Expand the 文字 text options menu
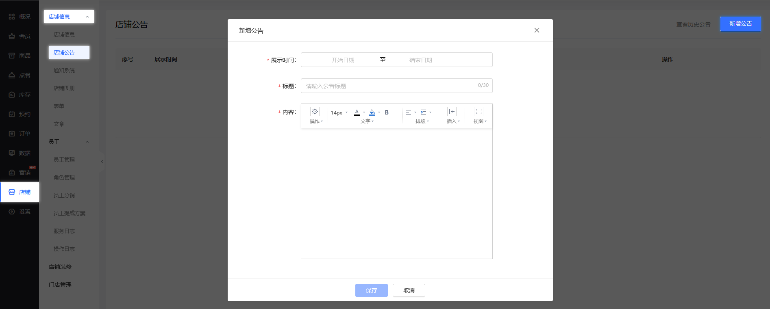 tap(367, 121)
